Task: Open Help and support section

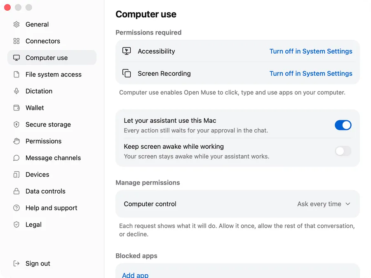Action: (x=52, y=208)
